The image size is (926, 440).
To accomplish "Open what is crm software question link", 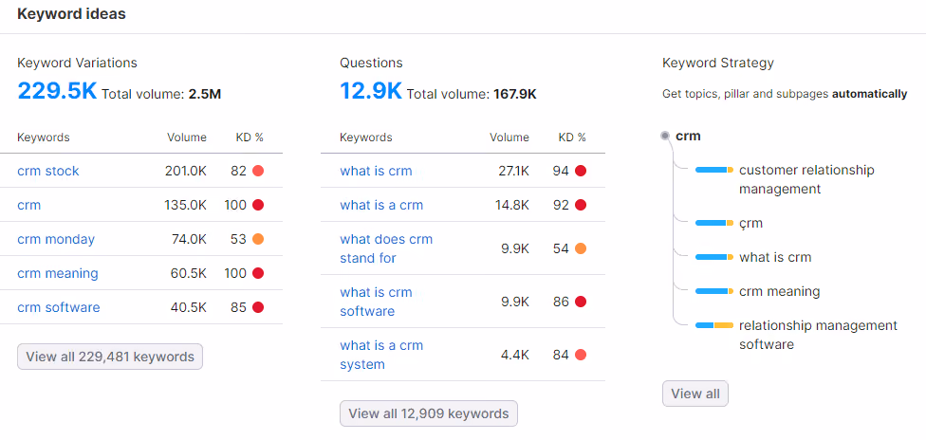I will [x=376, y=302].
